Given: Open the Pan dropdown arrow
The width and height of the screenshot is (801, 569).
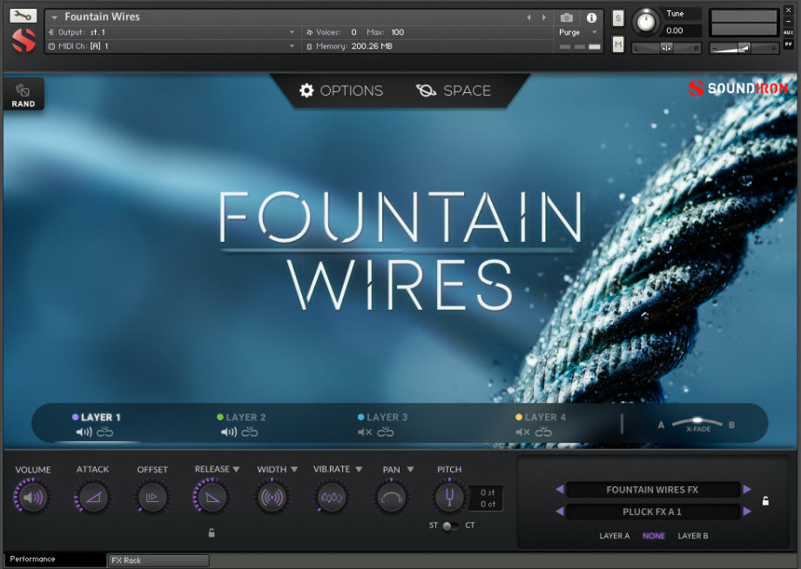Looking at the screenshot, I should tap(410, 469).
